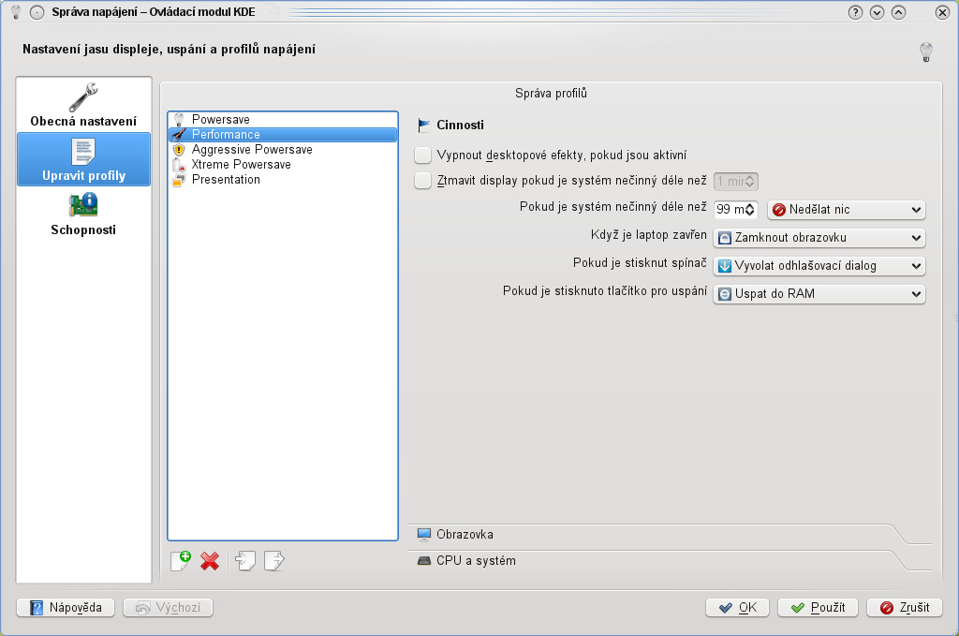Add a new profile with the plus icon
This screenshot has height=636, width=959.
pos(181,560)
